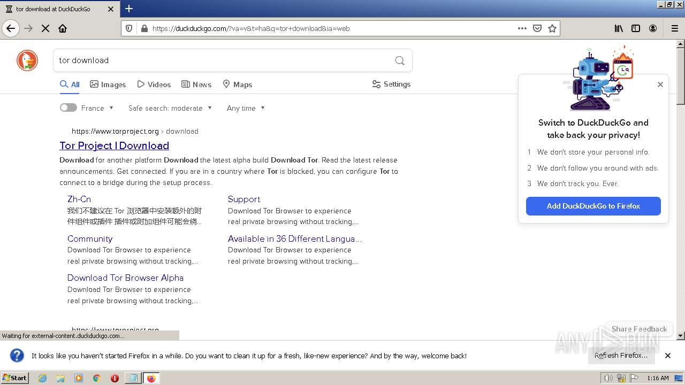Close the Refresh Firefox notification bar
This screenshot has height=385, width=685.
668,356
